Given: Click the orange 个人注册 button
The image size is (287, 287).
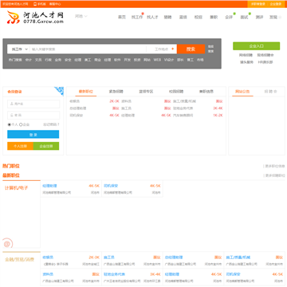Looking at the screenshot, I should pyautogui.click(x=20, y=146).
